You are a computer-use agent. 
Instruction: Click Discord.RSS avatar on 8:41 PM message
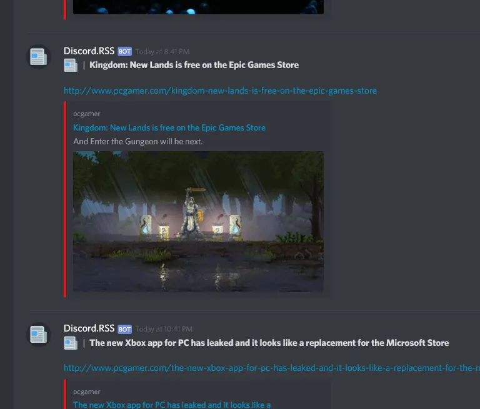click(38, 57)
